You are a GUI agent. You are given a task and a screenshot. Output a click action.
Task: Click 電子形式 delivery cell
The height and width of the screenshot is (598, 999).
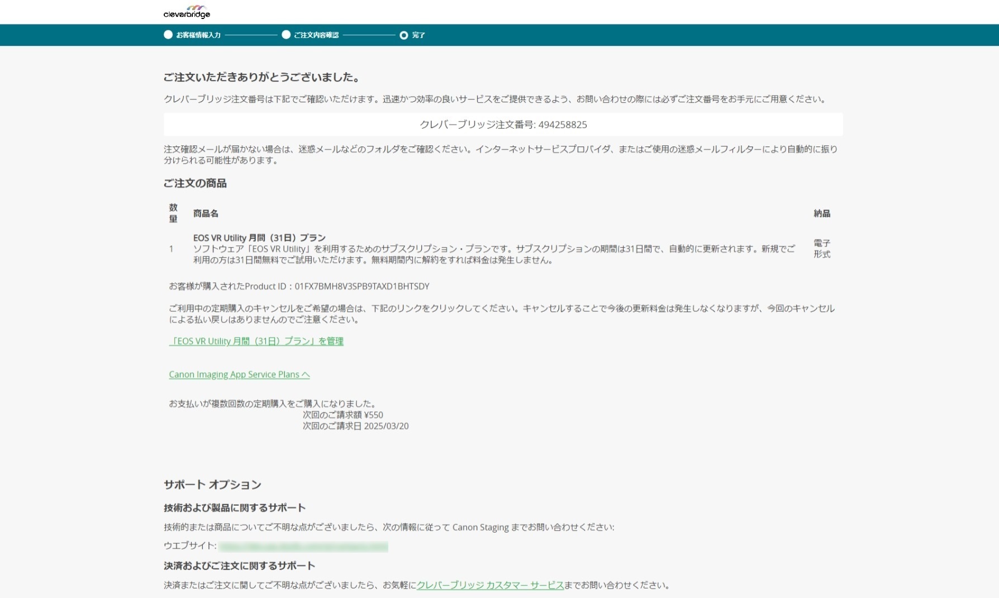[x=822, y=249]
